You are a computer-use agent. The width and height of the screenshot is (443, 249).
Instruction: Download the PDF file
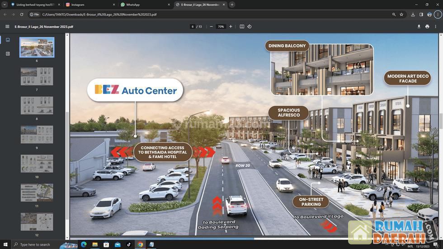click(419, 27)
